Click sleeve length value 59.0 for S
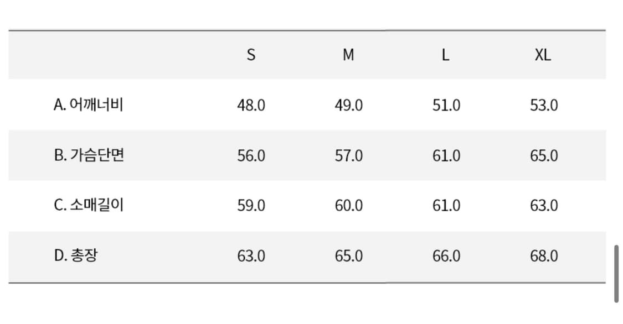 point(251,206)
